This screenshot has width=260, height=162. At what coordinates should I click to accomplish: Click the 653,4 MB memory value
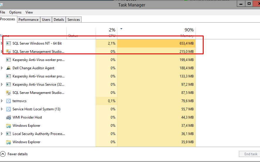(x=187, y=43)
